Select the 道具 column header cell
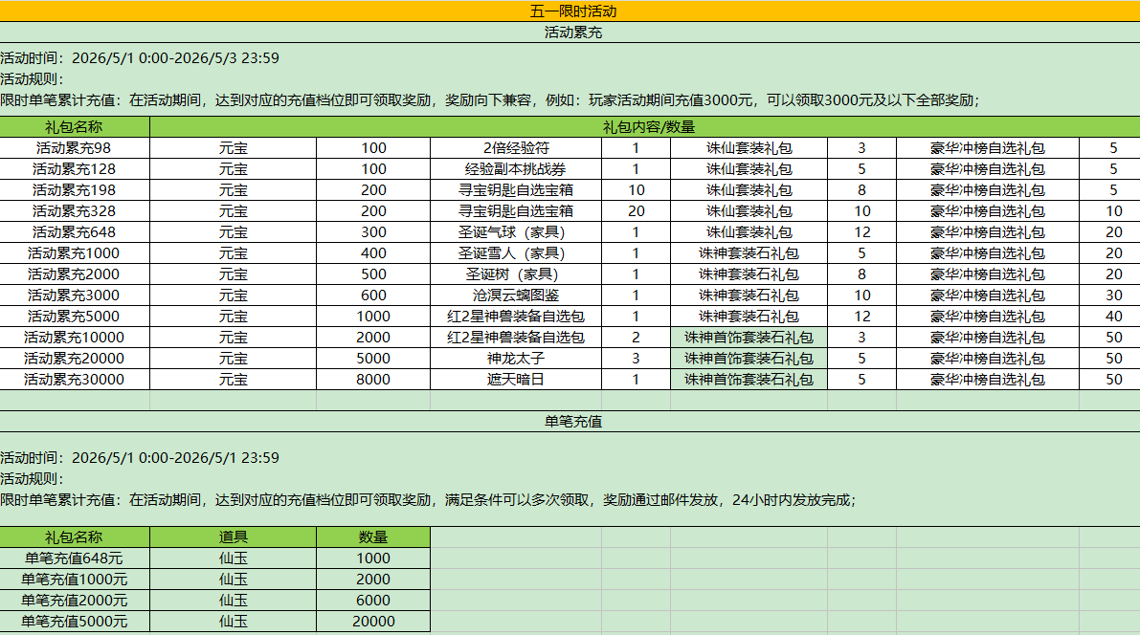Image resolution: width=1140 pixels, height=635 pixels. point(233,537)
